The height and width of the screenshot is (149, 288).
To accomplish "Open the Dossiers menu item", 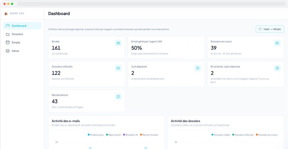I will tap(22, 34).
